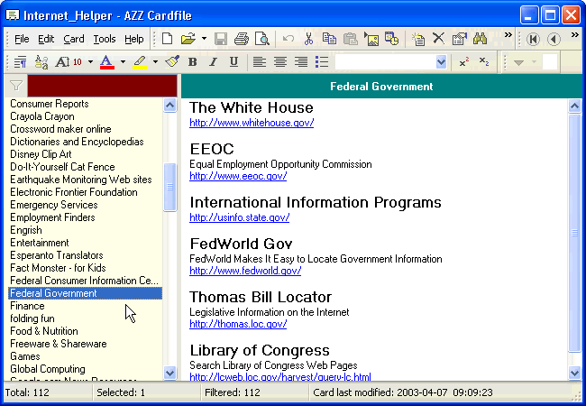The height and width of the screenshot is (406, 586).
Task: Save the file with the floppy disk icon
Action: (x=221, y=39)
